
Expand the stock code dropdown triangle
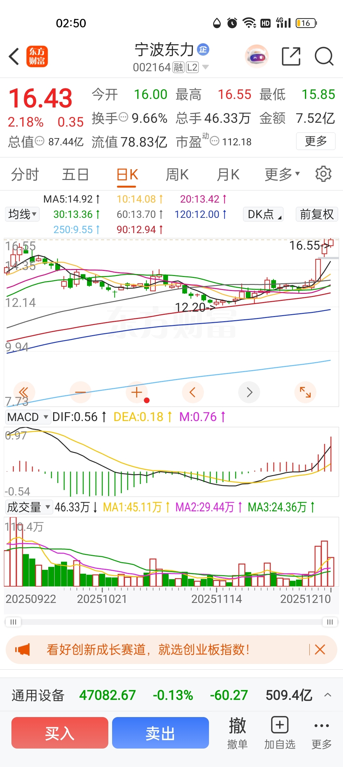click(205, 67)
